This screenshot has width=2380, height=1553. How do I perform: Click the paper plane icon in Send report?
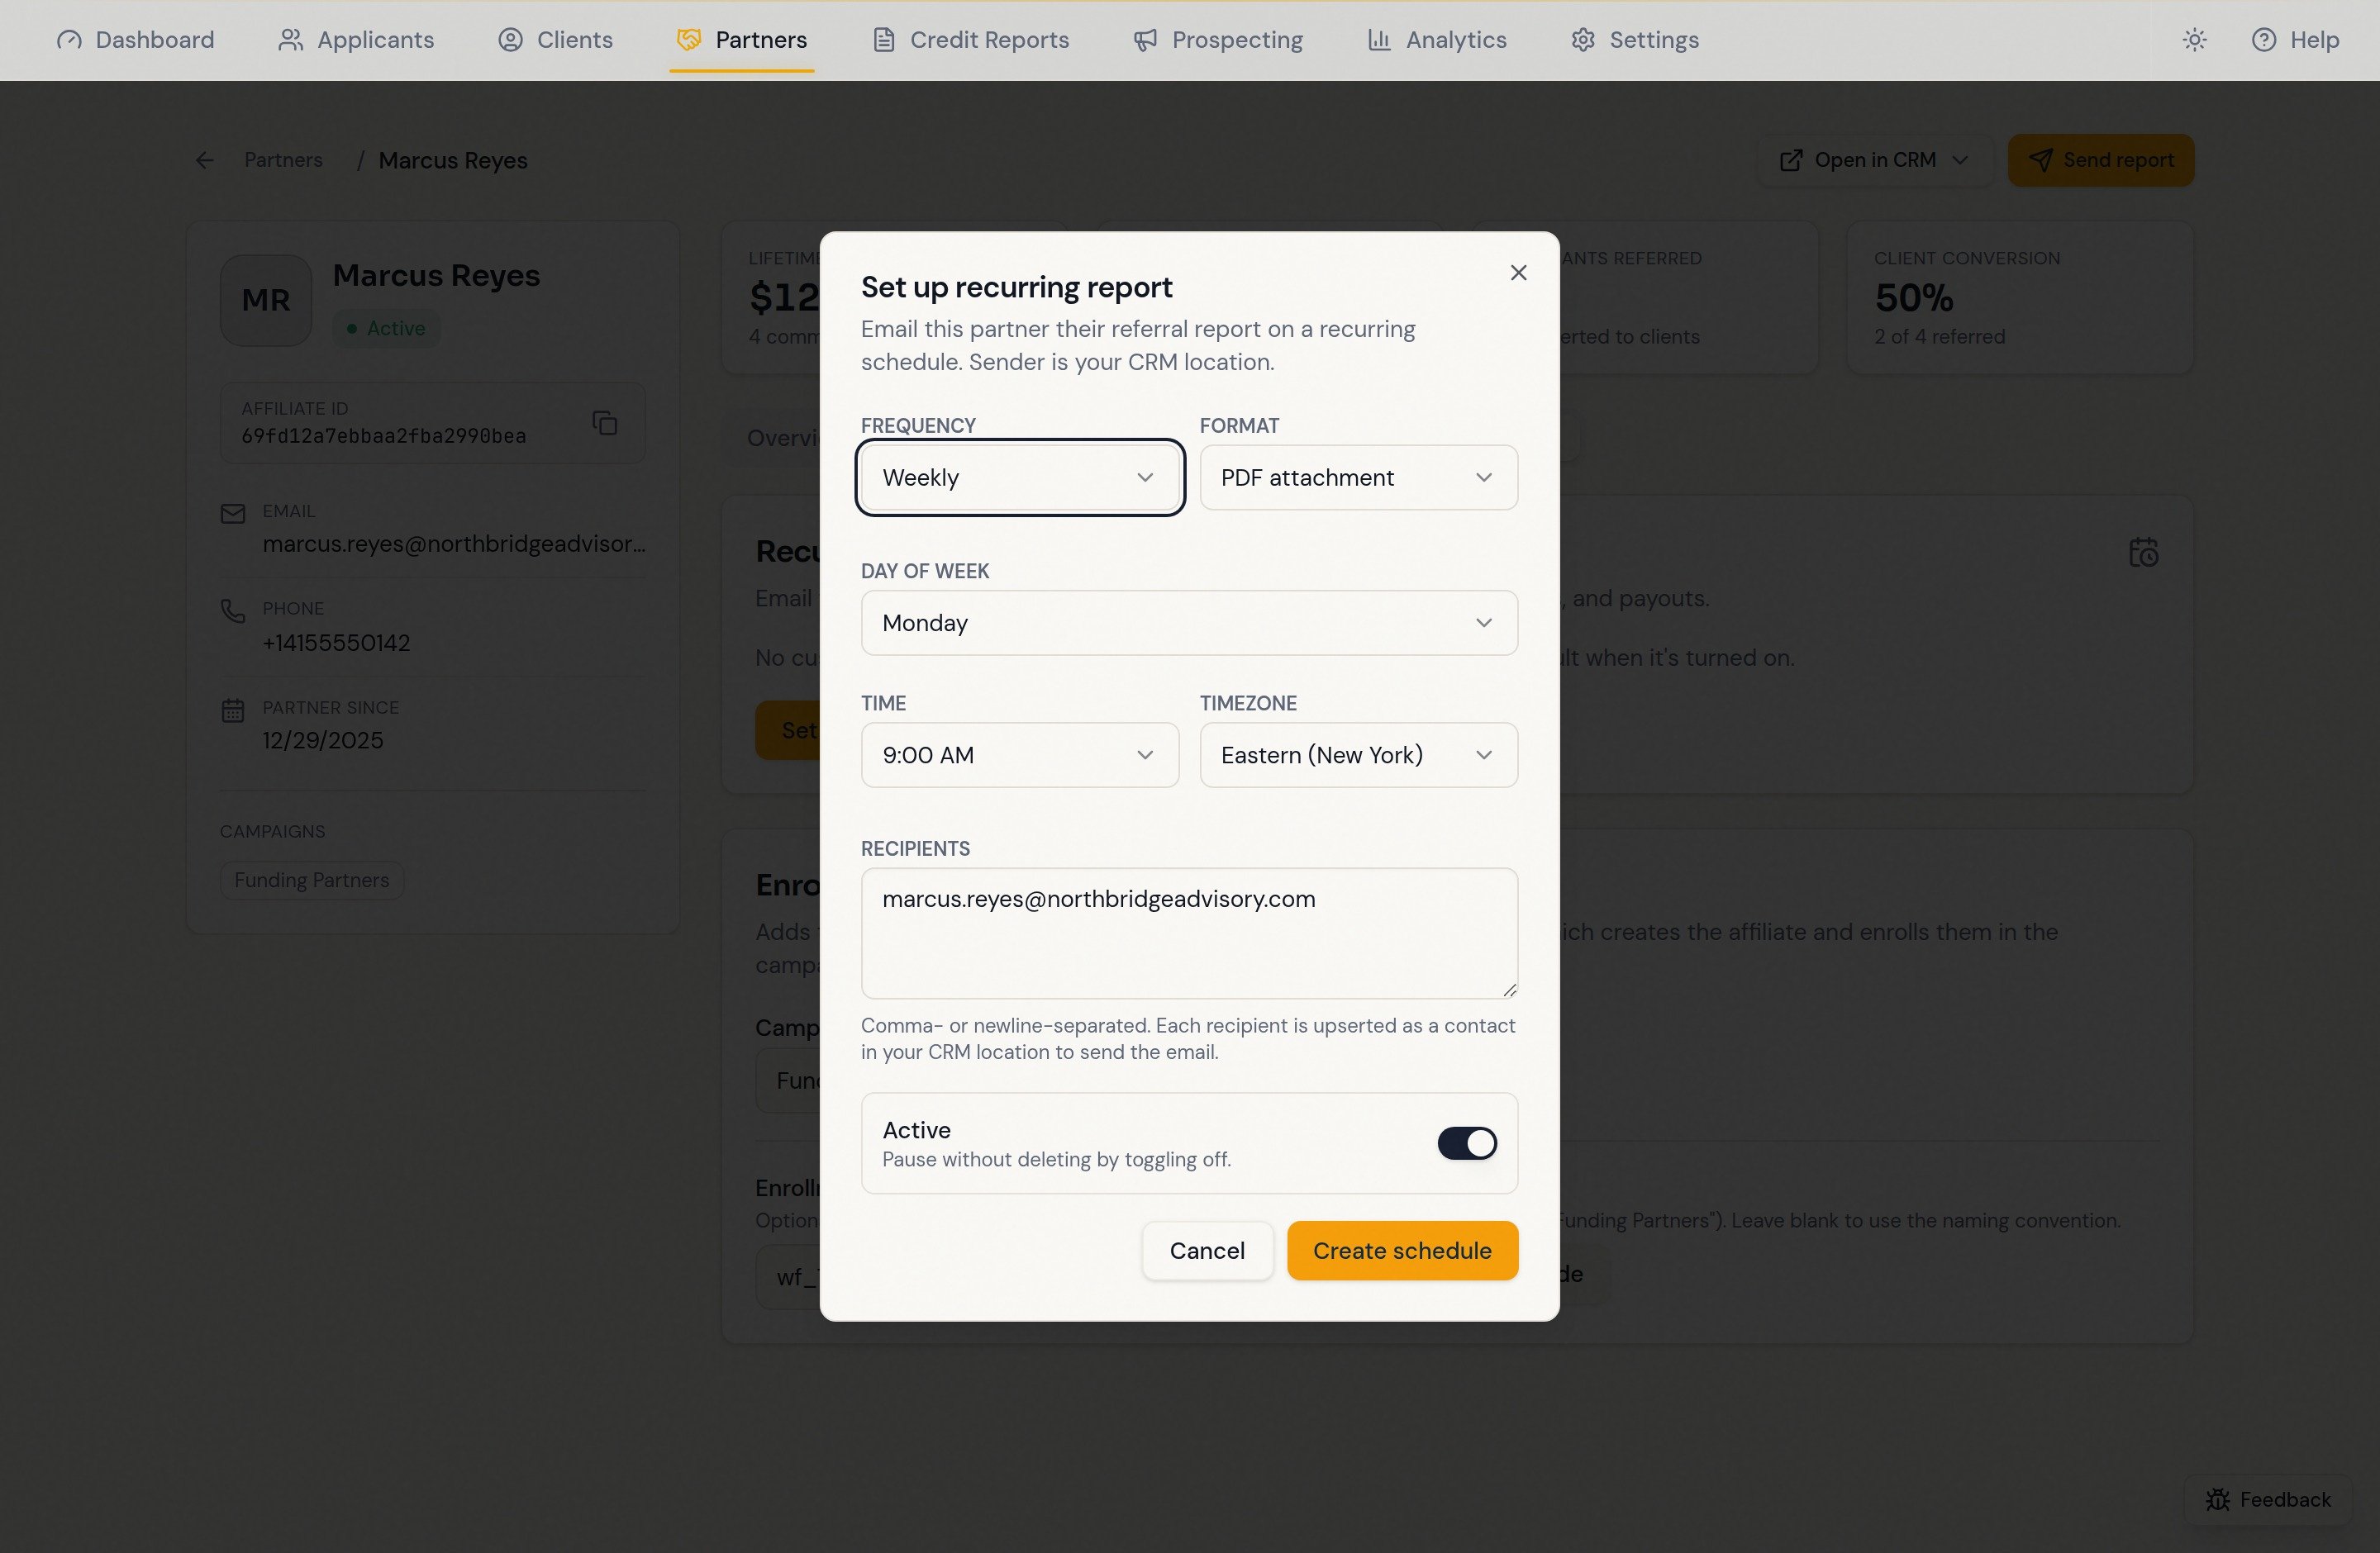[x=2040, y=160]
